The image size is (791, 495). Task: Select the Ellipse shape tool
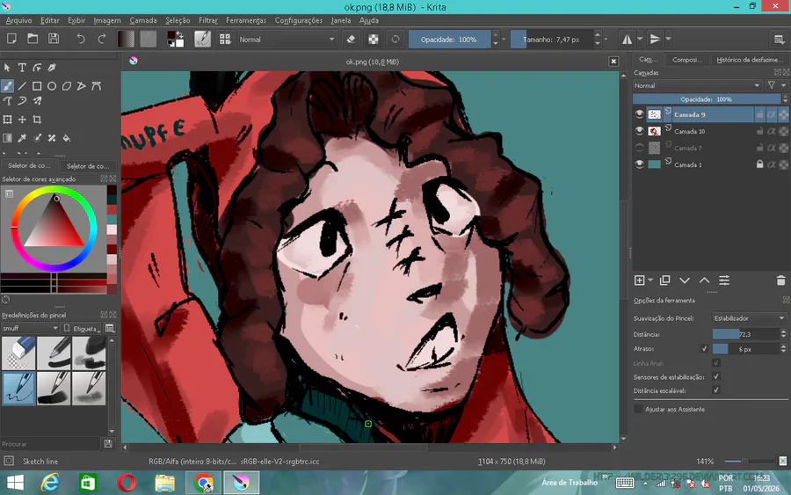(52, 86)
